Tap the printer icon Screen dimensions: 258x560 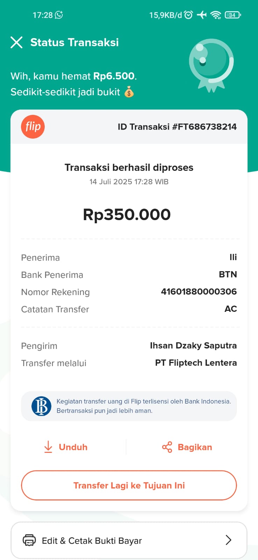pos(29,540)
